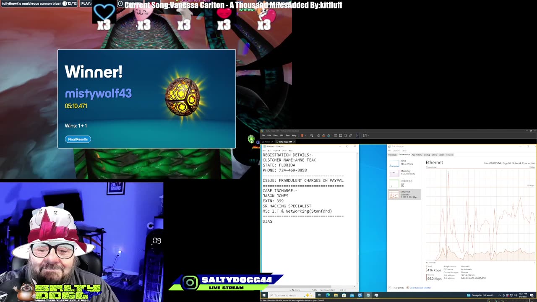The width and height of the screenshot is (537, 302).
Task: Collapse Task Manager with Fewer details
Action: pos(397,288)
